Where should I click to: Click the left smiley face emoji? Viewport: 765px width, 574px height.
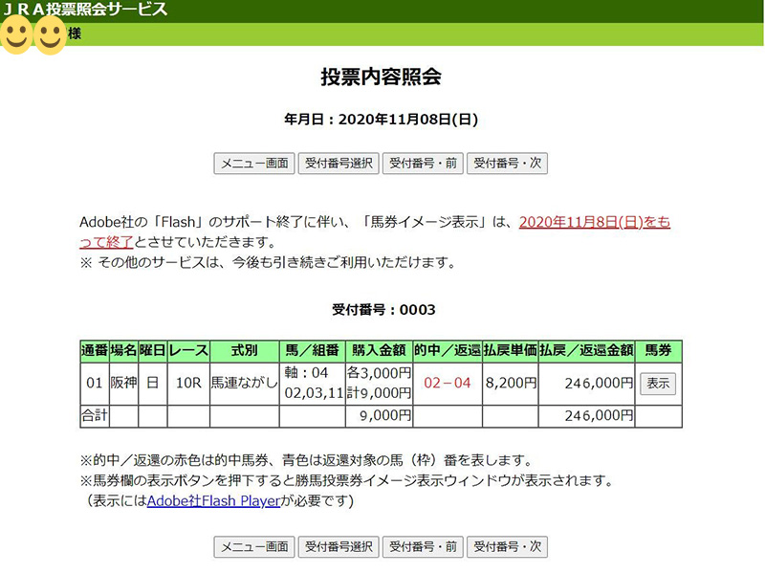16,36
